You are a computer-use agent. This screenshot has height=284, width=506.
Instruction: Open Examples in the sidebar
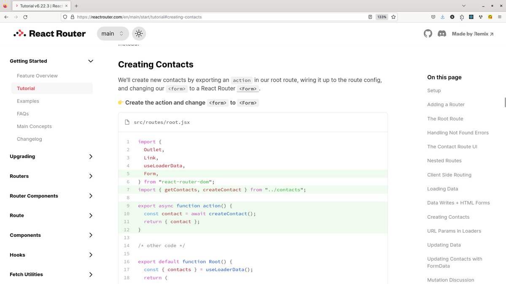28,101
